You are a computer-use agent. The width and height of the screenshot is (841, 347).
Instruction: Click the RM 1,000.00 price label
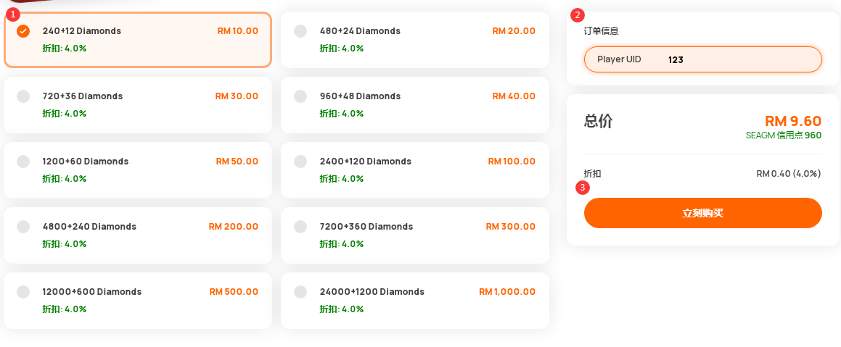click(507, 292)
